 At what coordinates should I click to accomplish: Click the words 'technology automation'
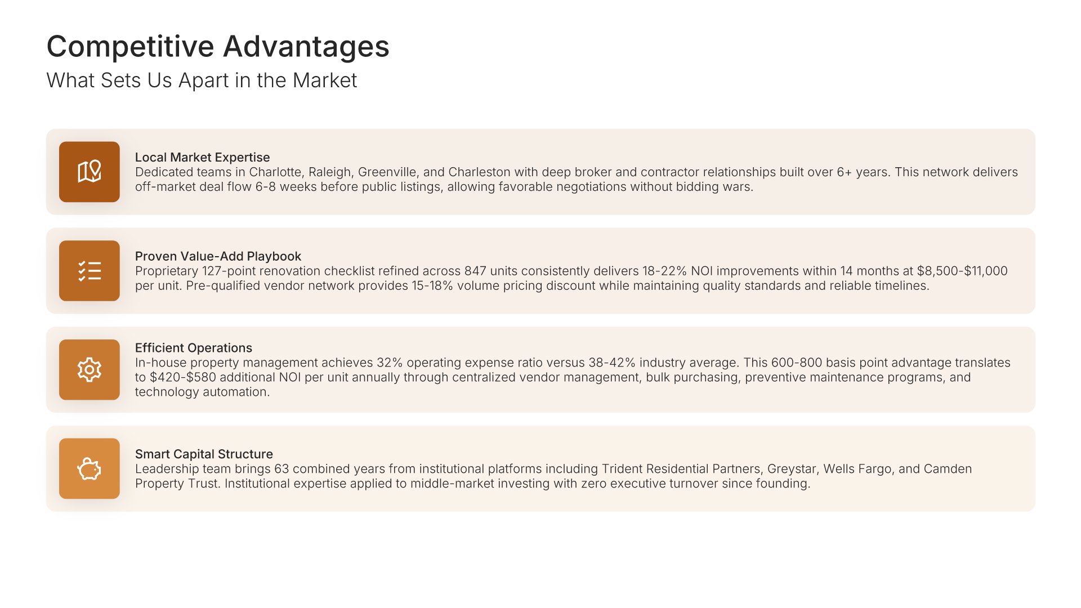(x=202, y=392)
